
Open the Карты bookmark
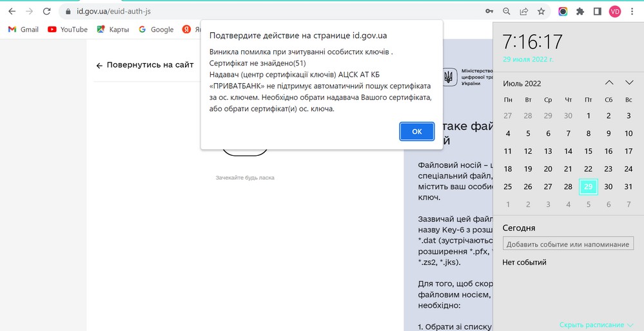point(113,30)
